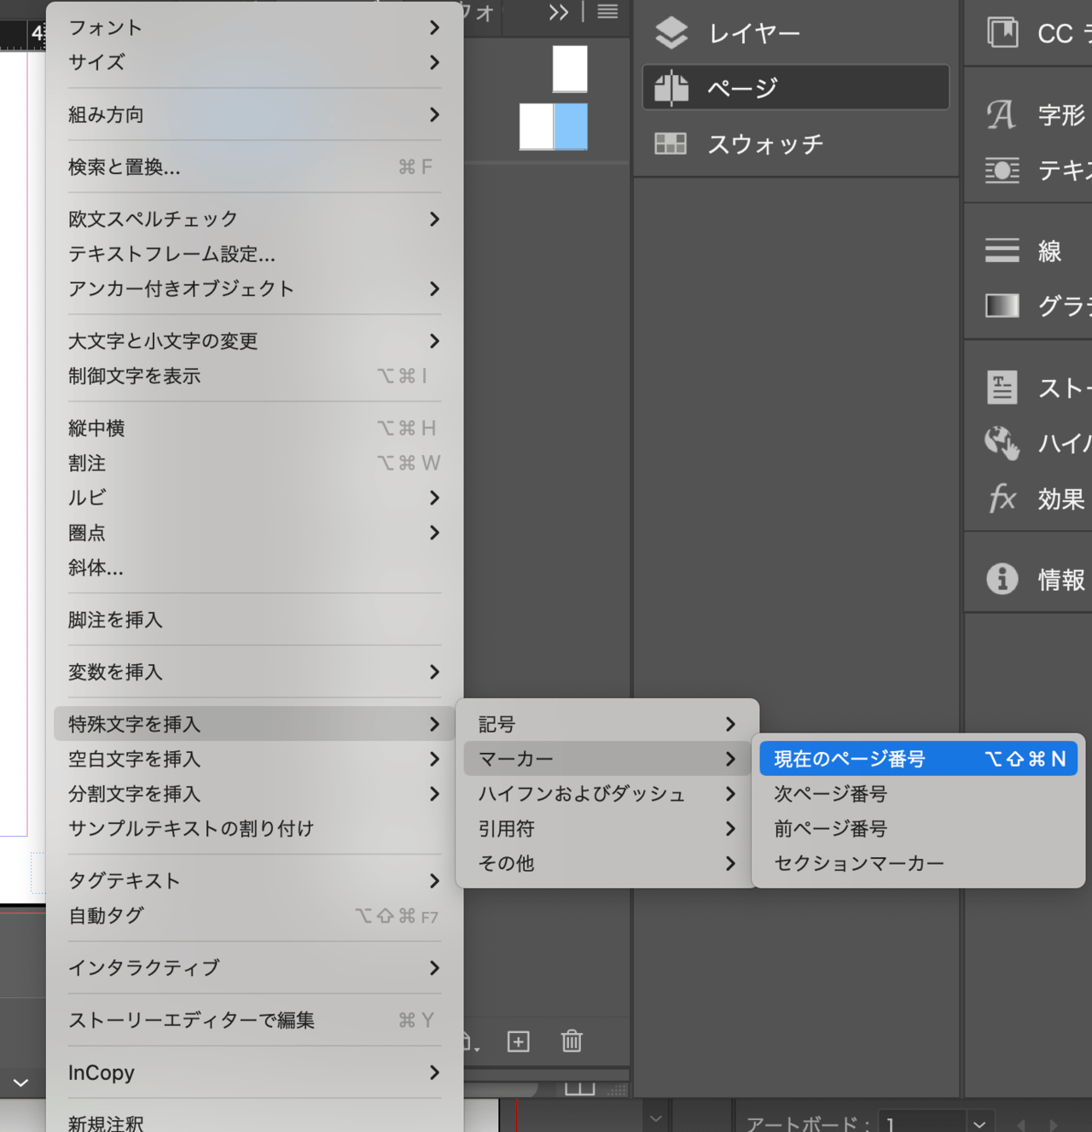Viewport: 1092px width, 1132px height.
Task: Open the スウォッチ (Swatches) panel icon
Action: (671, 143)
